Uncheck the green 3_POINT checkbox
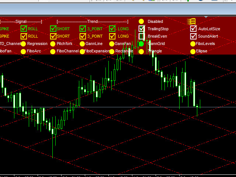The width and height of the screenshot is (236, 177). 83,29
